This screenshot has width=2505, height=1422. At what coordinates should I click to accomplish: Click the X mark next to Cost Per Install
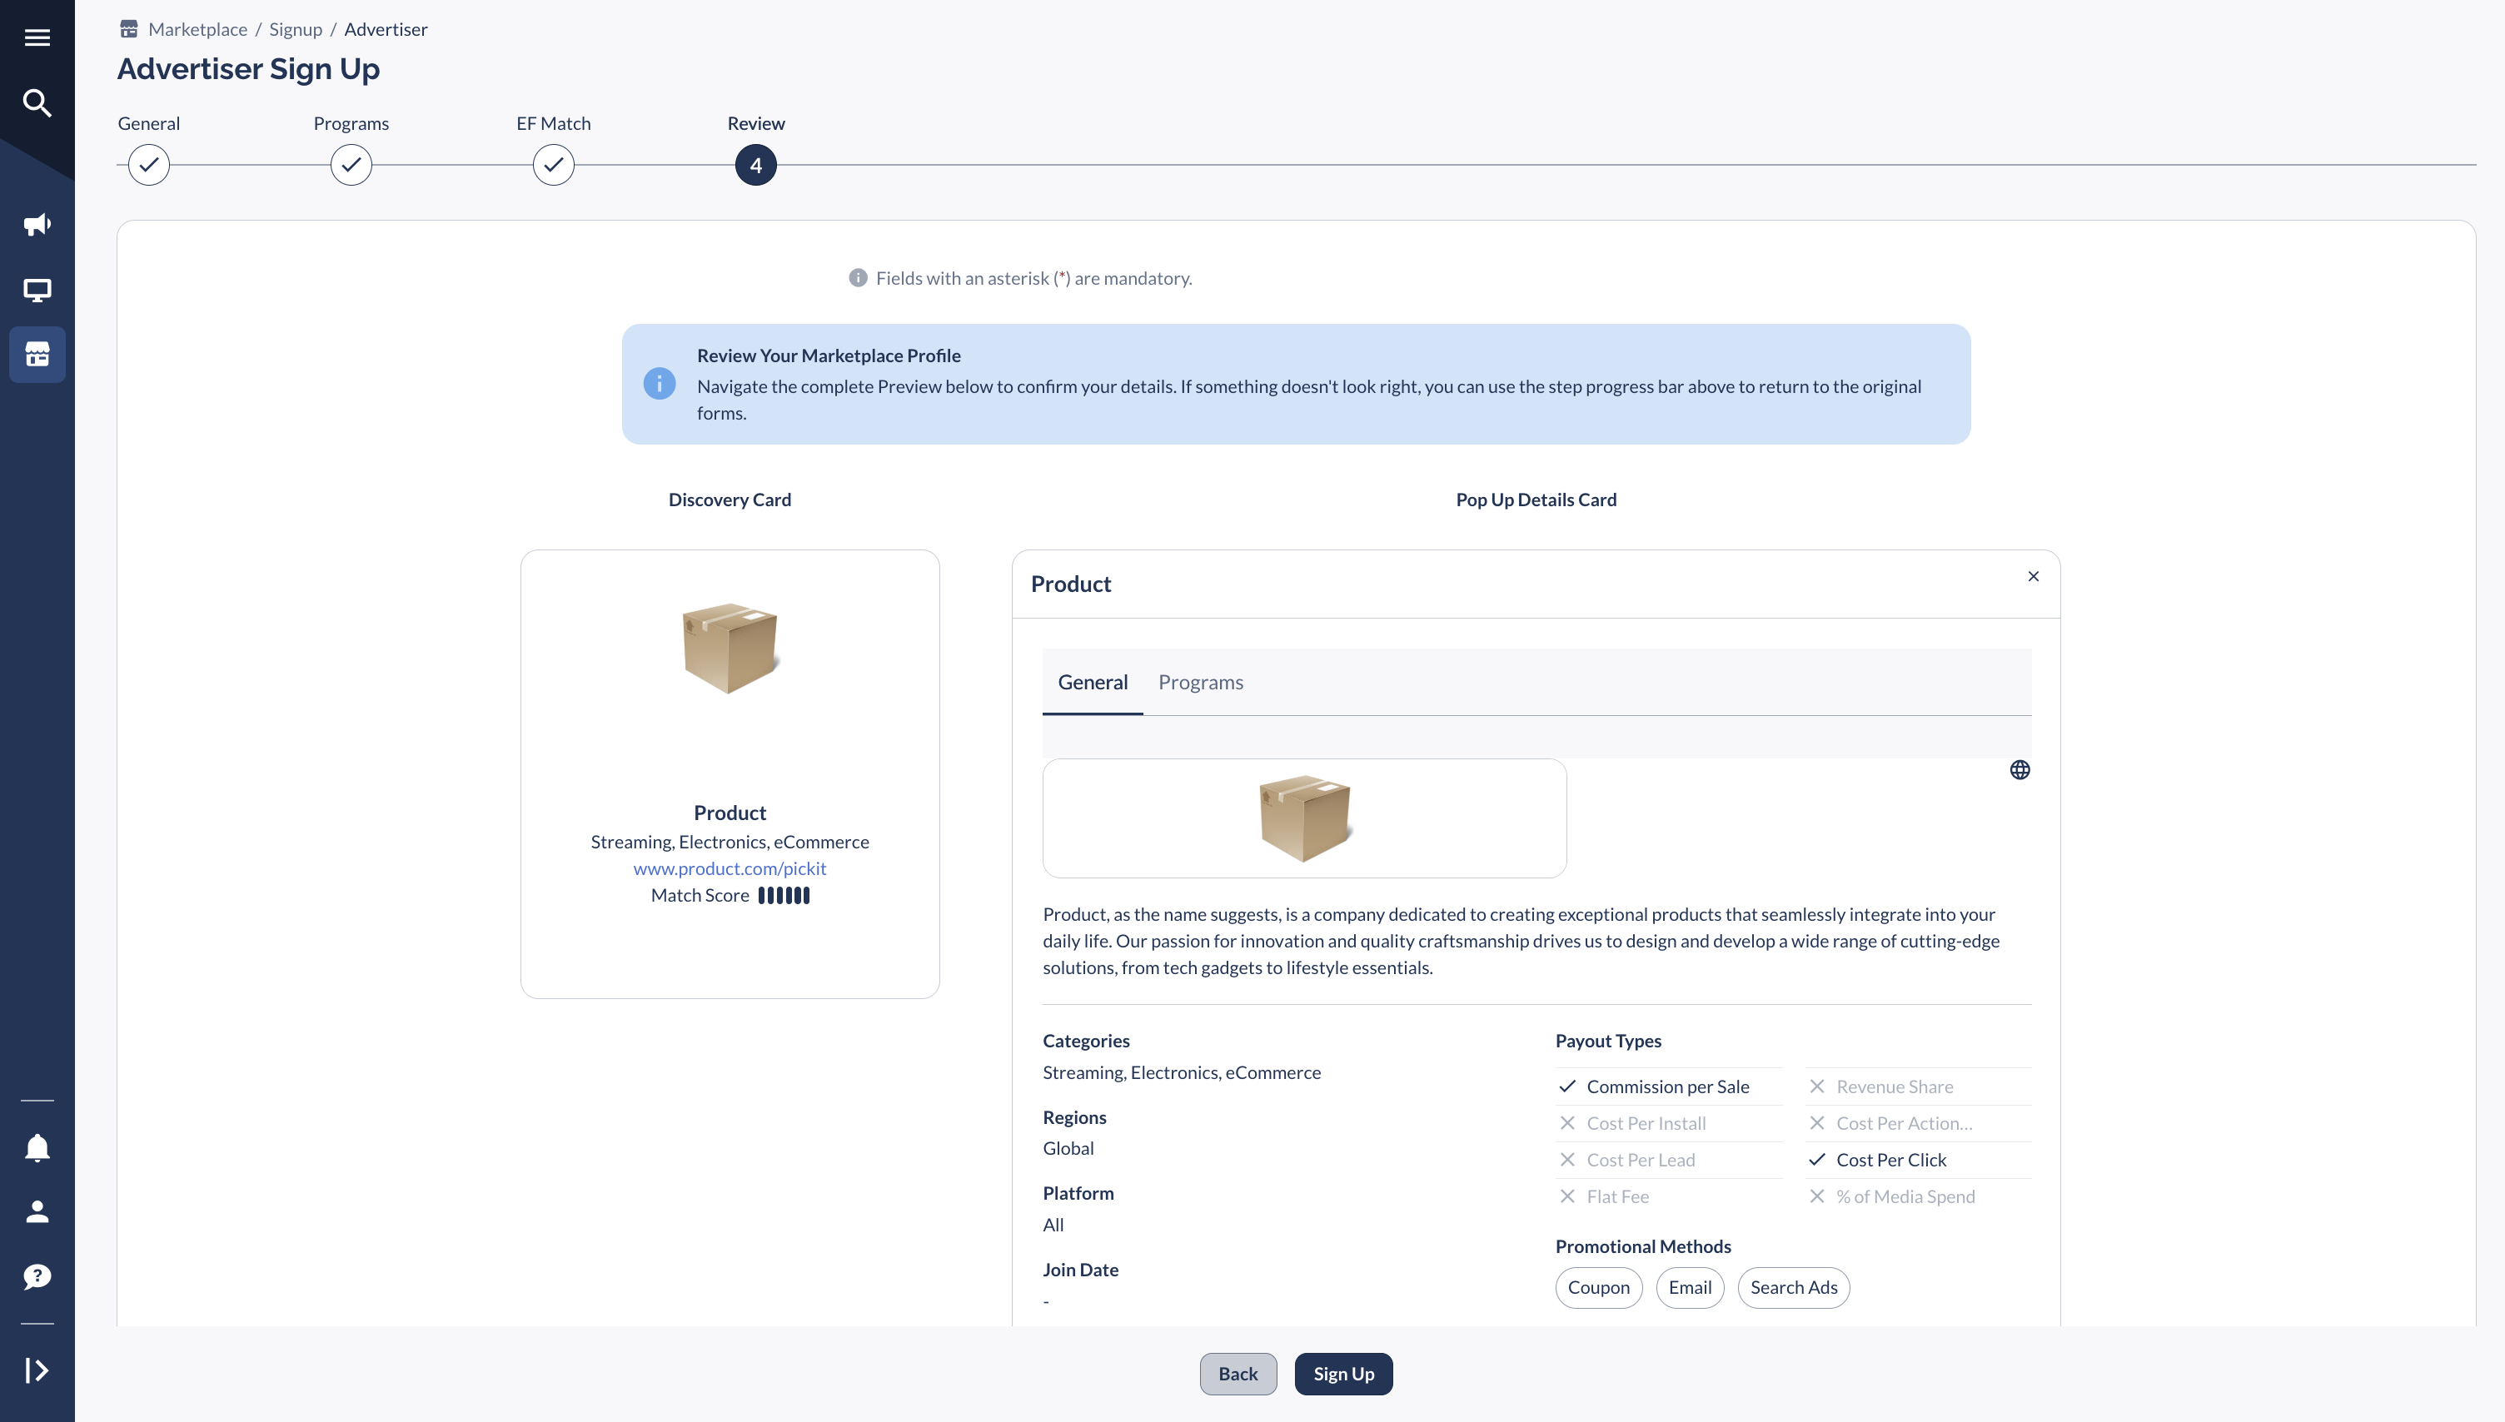click(x=1567, y=1123)
